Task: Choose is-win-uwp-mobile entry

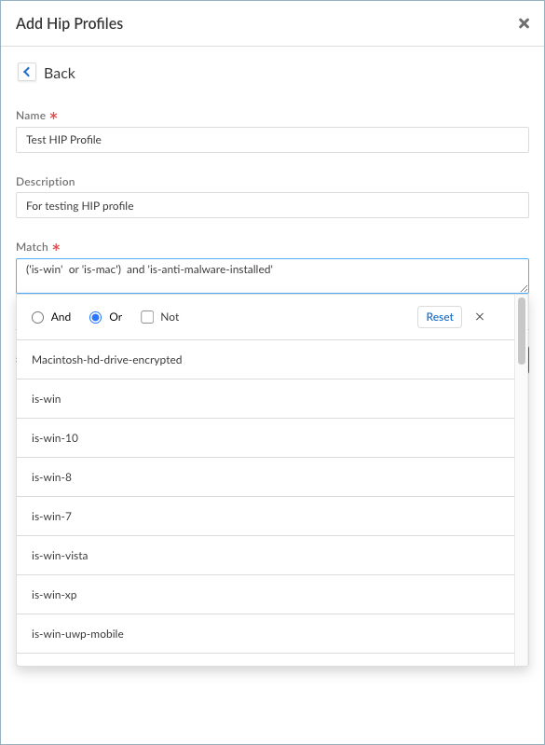Action: click(x=266, y=634)
